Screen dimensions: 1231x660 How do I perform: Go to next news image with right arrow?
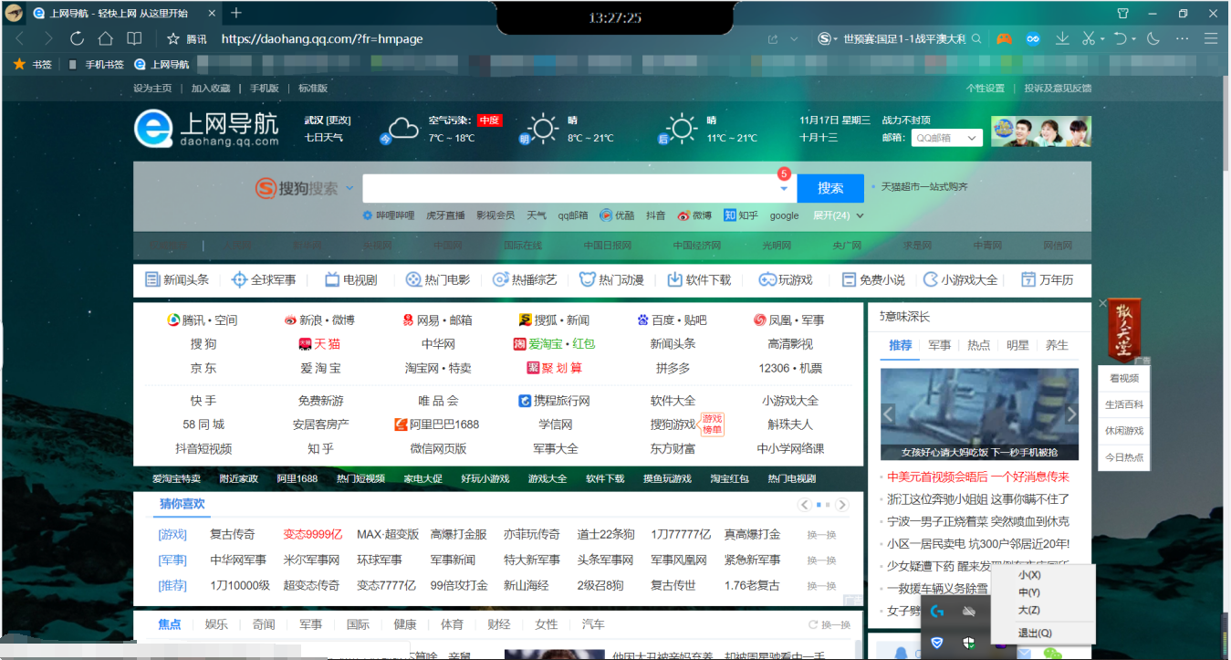(1071, 414)
